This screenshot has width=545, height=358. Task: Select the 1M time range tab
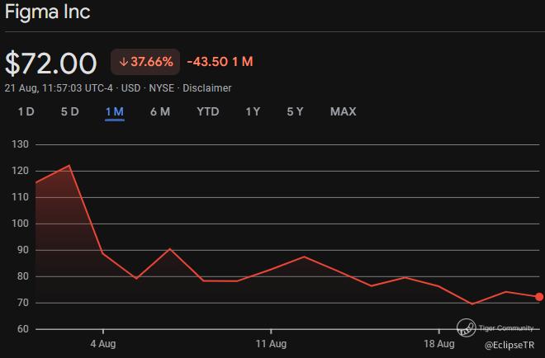pos(115,112)
